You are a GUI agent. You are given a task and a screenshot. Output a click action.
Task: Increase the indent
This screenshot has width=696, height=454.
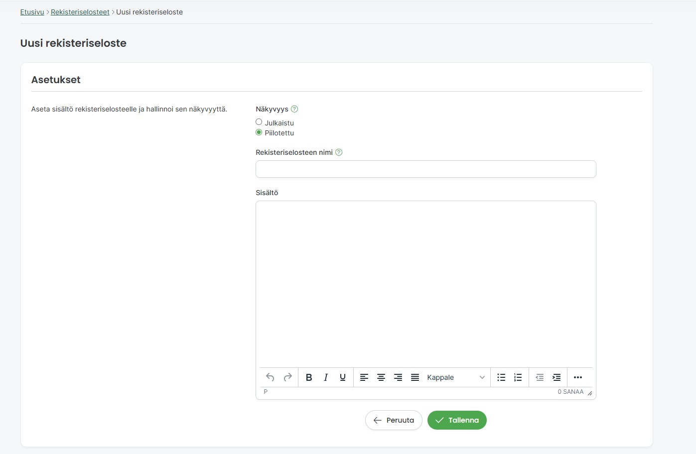[x=557, y=377]
